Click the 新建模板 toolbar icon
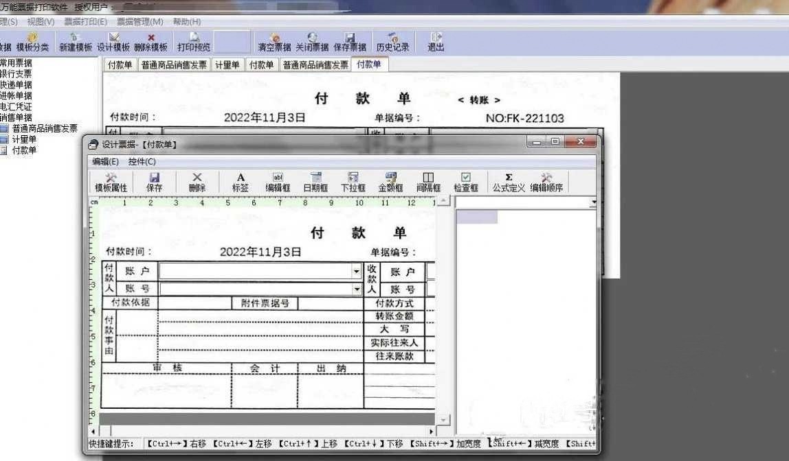Screen dimensions: 789x461 tap(76, 42)
